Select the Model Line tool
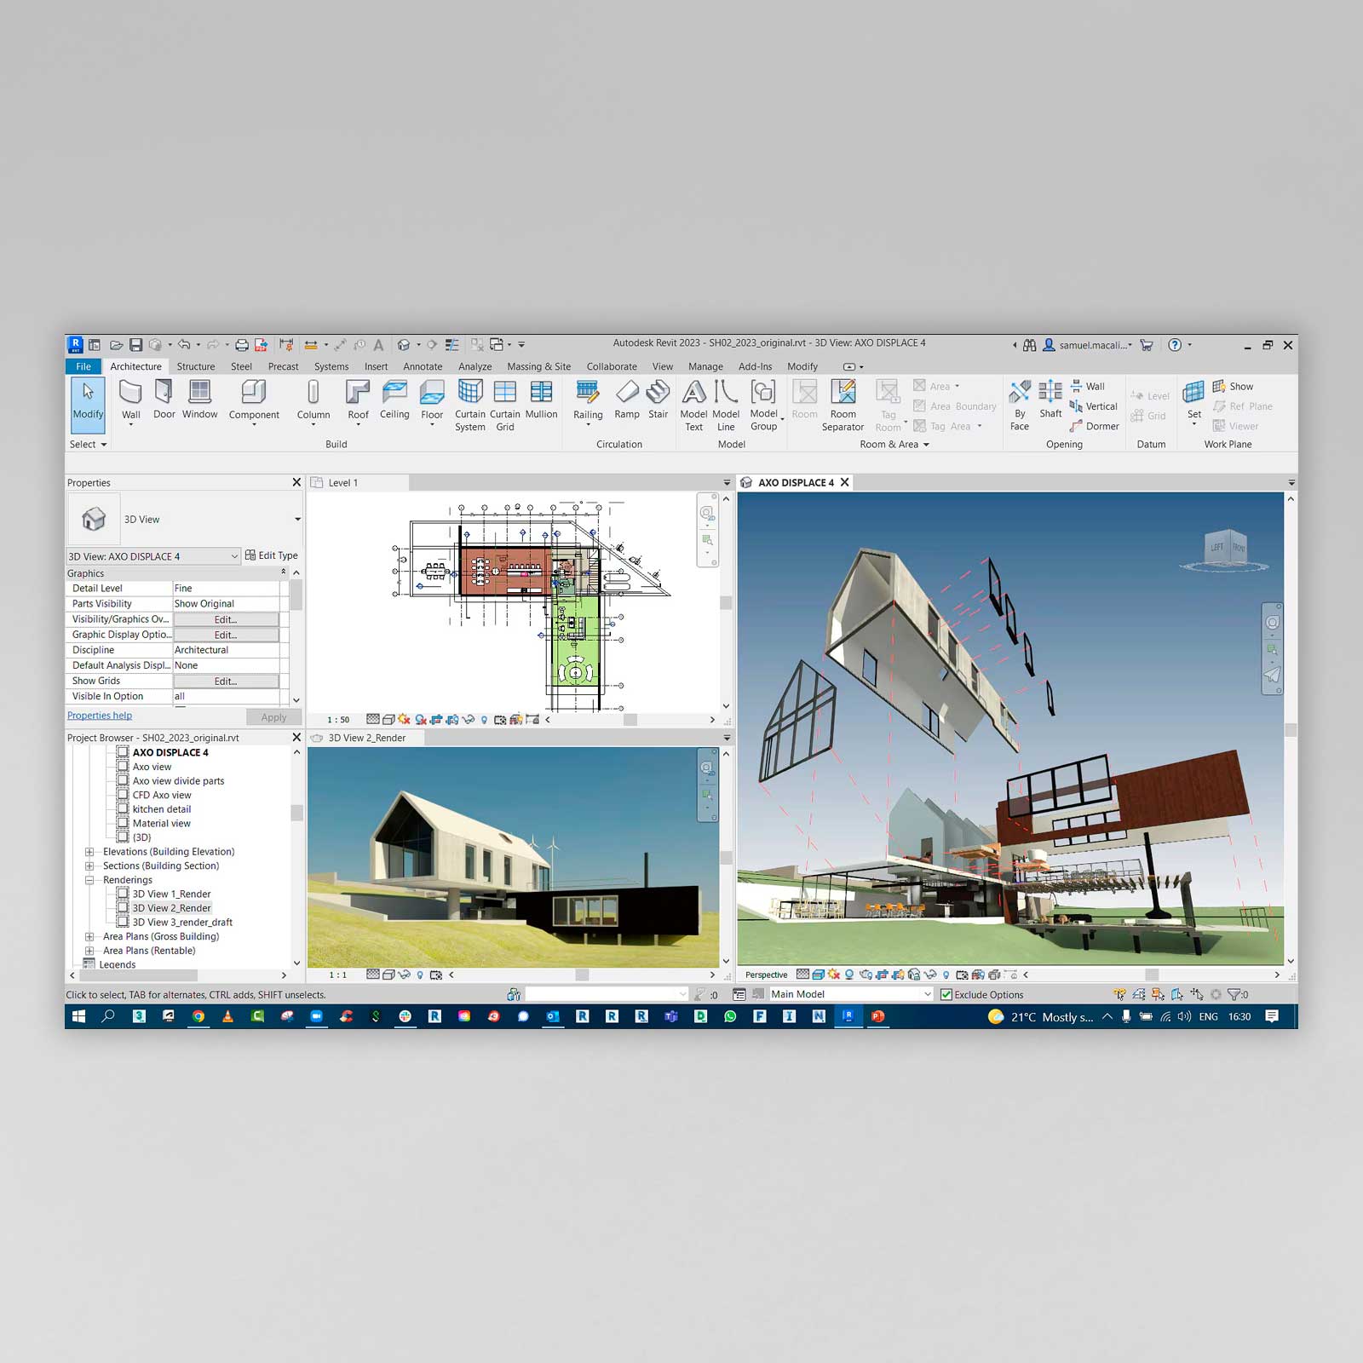Image resolution: width=1363 pixels, height=1363 pixels. [x=726, y=405]
